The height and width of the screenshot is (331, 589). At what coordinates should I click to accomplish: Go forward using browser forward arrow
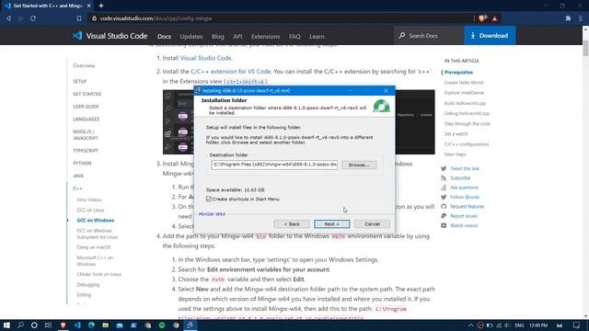20,18
